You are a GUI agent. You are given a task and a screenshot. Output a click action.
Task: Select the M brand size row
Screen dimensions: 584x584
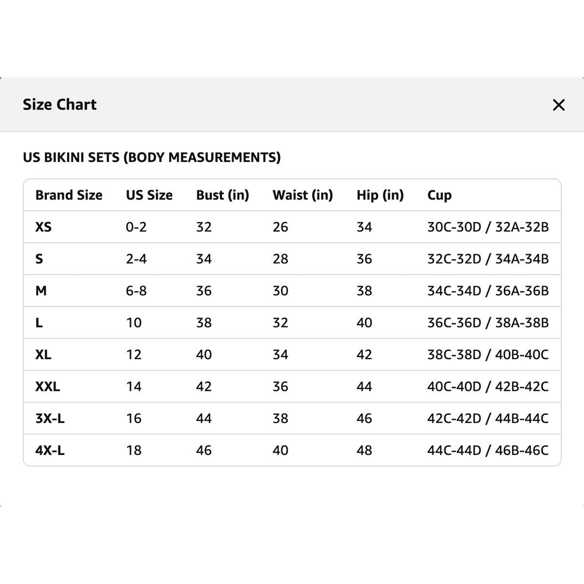click(292, 291)
